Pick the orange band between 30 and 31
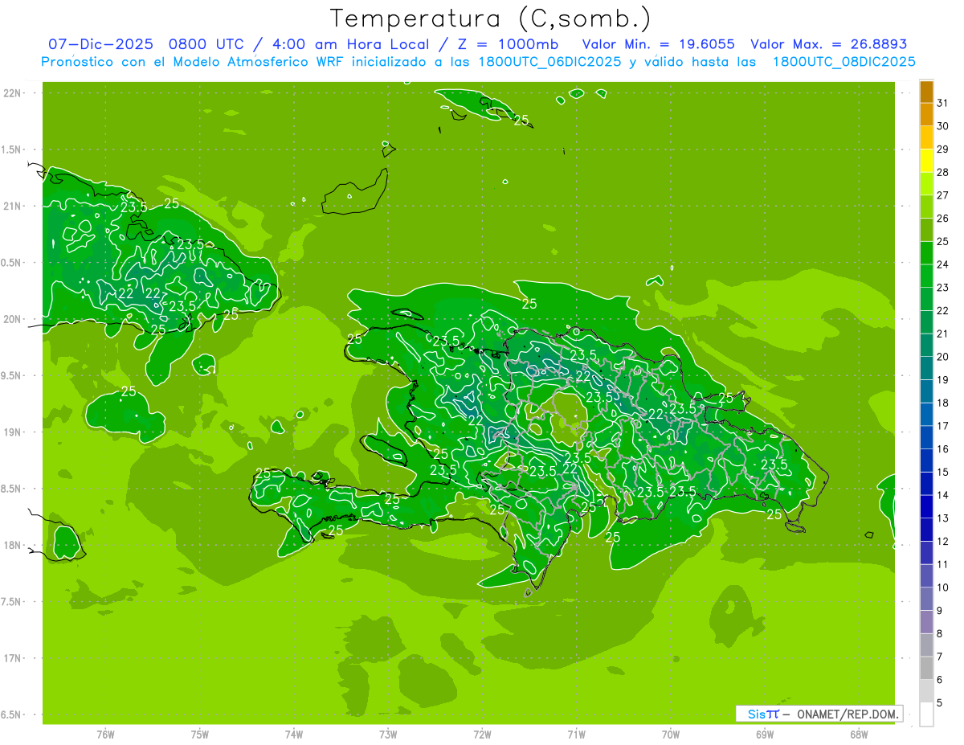The image size is (964, 745). (x=926, y=114)
